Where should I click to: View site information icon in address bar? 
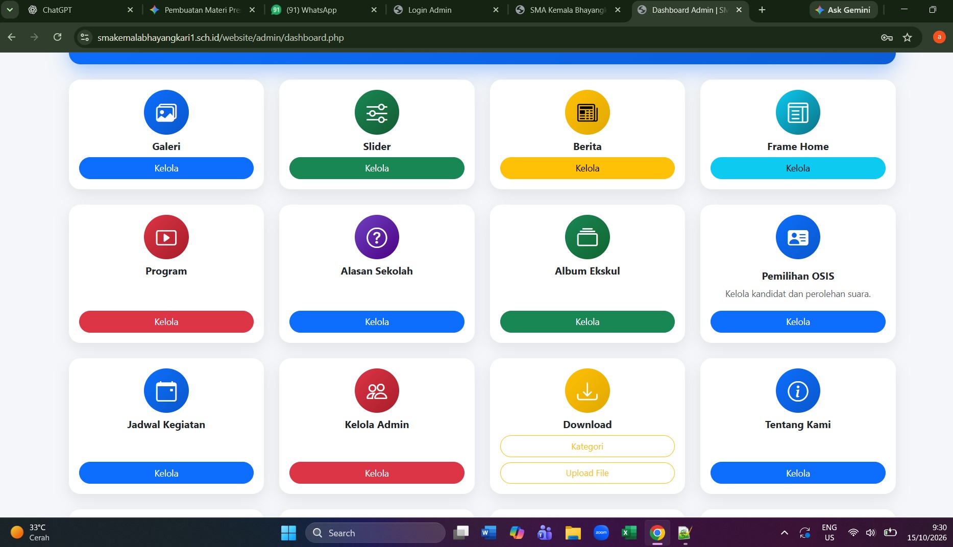coord(85,37)
